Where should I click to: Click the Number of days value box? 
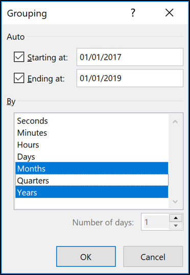156,222
